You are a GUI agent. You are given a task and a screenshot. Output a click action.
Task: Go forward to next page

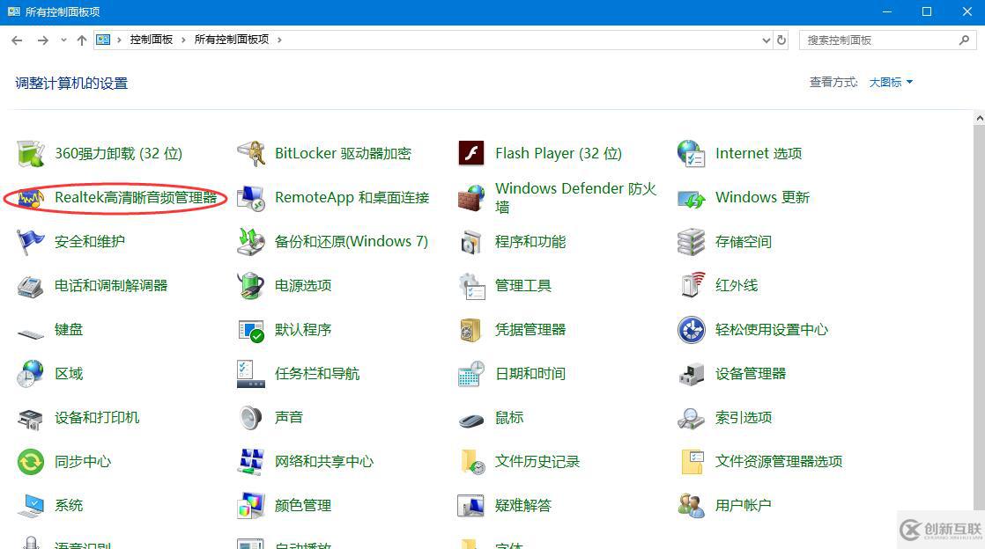(x=42, y=40)
